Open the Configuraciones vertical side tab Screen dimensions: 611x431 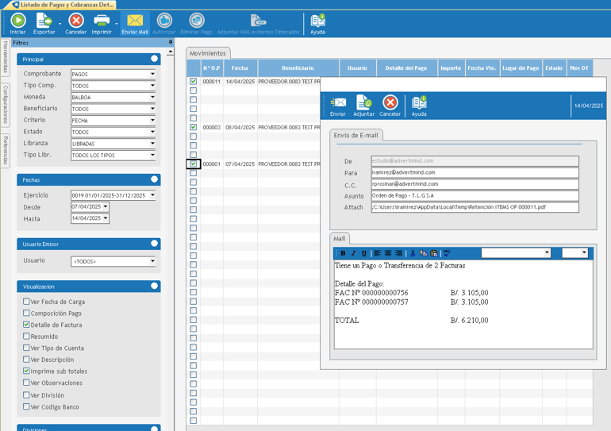click(6, 105)
